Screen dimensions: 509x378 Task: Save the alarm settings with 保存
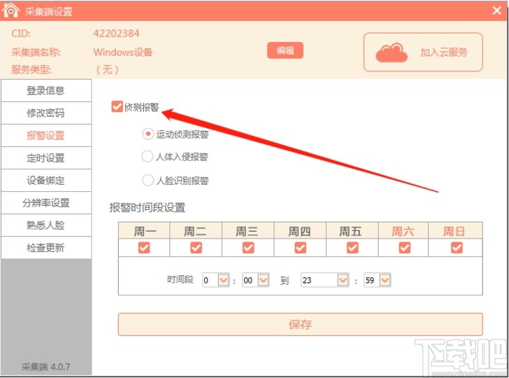(x=300, y=324)
